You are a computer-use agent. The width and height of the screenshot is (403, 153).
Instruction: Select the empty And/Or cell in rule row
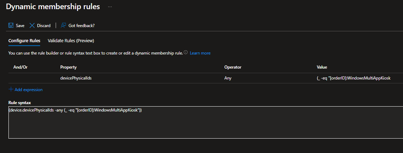tap(32, 78)
